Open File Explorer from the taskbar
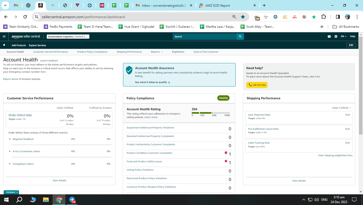This screenshot has width=363, height=205. 46,200
